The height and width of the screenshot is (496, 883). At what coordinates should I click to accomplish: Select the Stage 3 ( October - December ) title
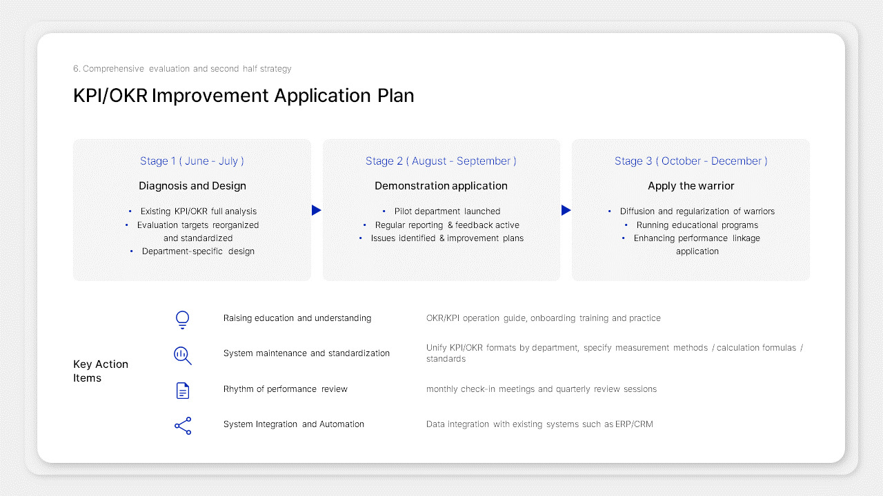click(691, 161)
